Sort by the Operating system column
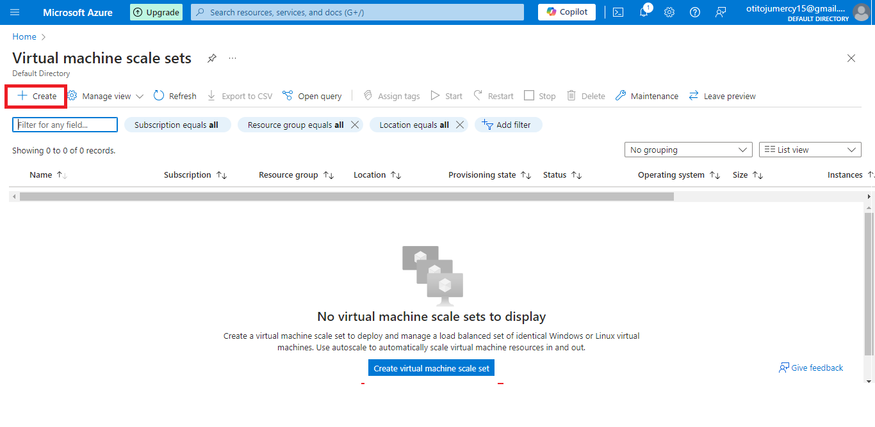Viewport: 875px width, 427px height. coord(679,175)
